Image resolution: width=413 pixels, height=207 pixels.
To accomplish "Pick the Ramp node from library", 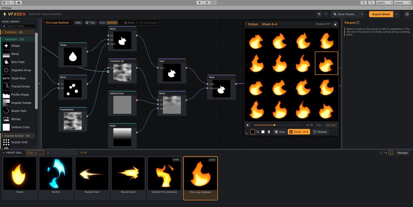I will (x=18, y=54).
